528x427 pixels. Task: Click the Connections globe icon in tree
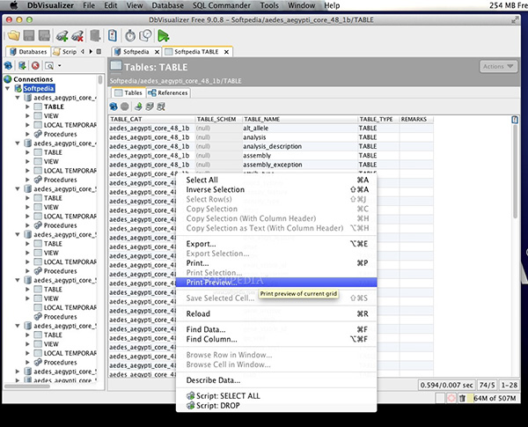[x=8, y=79]
